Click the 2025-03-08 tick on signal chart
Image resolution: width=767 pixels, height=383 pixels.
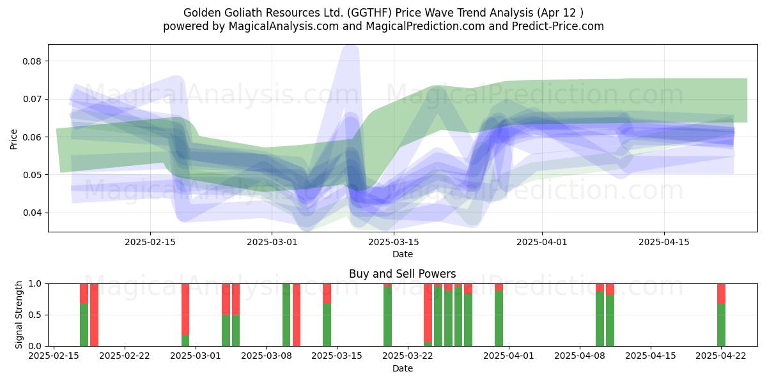pyautogui.click(x=267, y=356)
